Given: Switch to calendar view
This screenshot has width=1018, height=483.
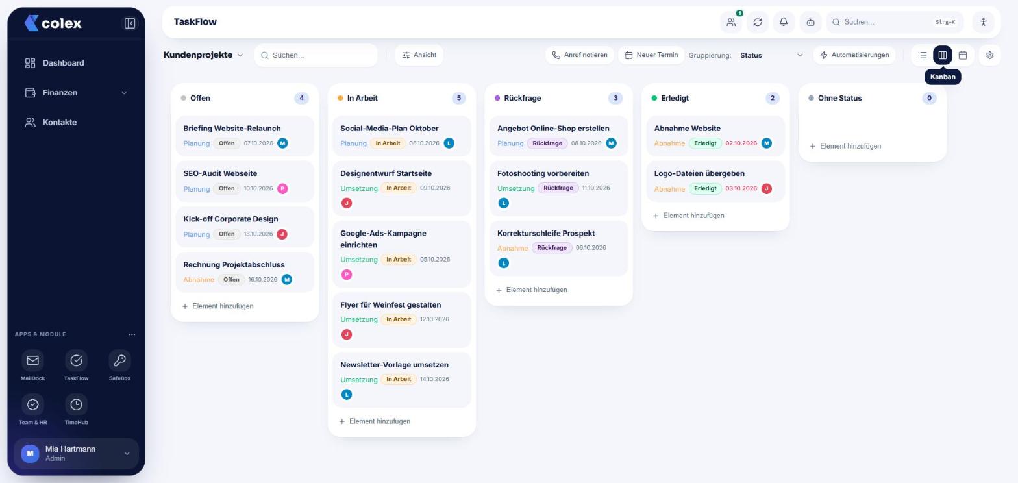Looking at the screenshot, I should (963, 55).
